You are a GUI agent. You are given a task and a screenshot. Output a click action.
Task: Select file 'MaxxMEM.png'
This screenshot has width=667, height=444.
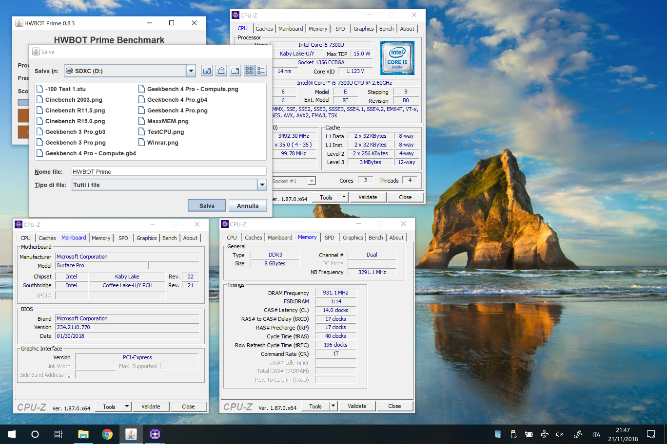coord(164,121)
